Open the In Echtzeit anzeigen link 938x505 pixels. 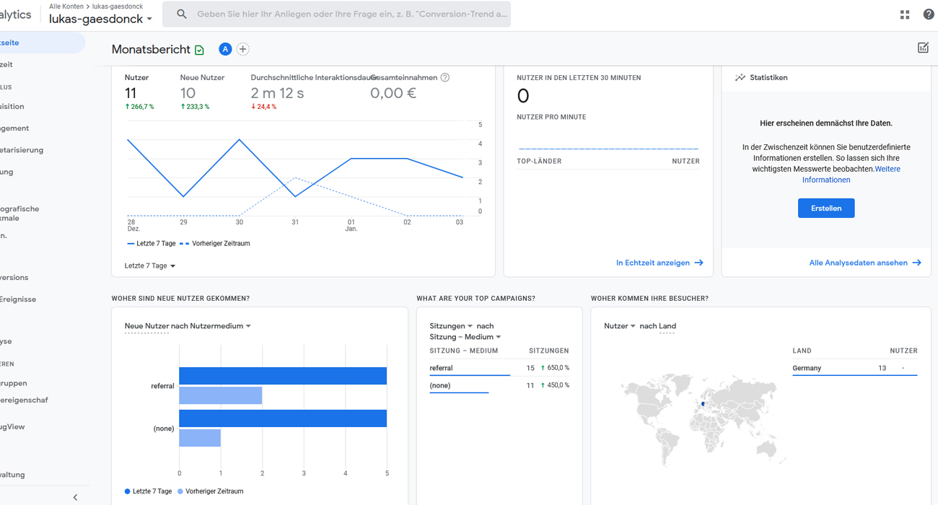coord(659,263)
